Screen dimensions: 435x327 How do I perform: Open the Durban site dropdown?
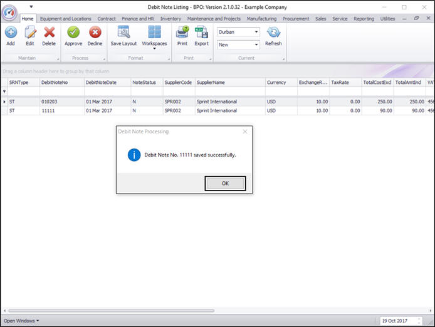[x=256, y=32]
